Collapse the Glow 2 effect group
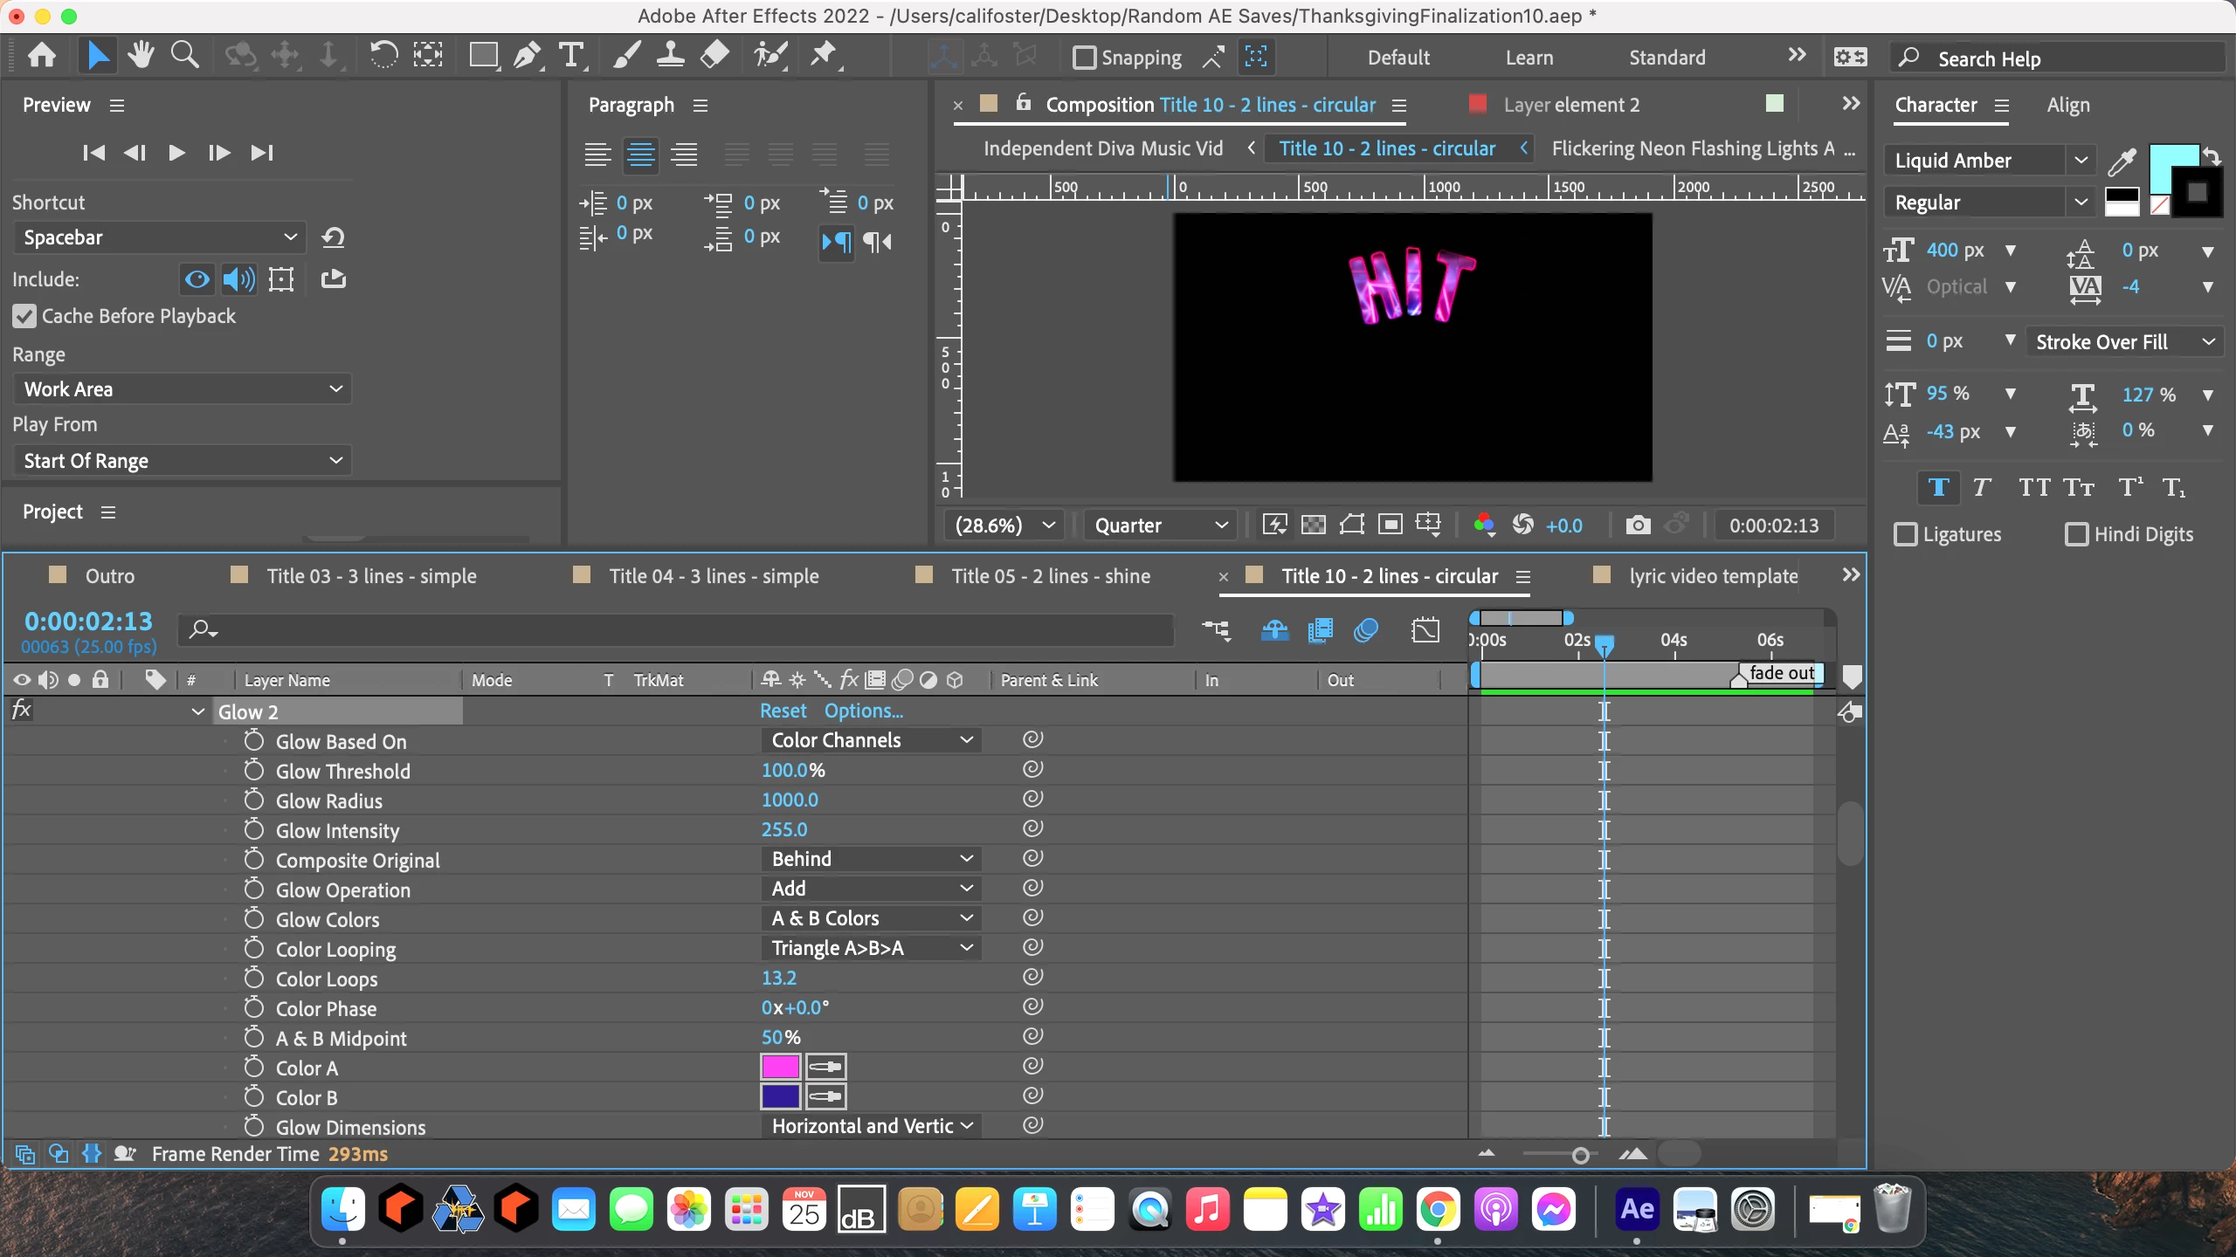 [x=198, y=712]
